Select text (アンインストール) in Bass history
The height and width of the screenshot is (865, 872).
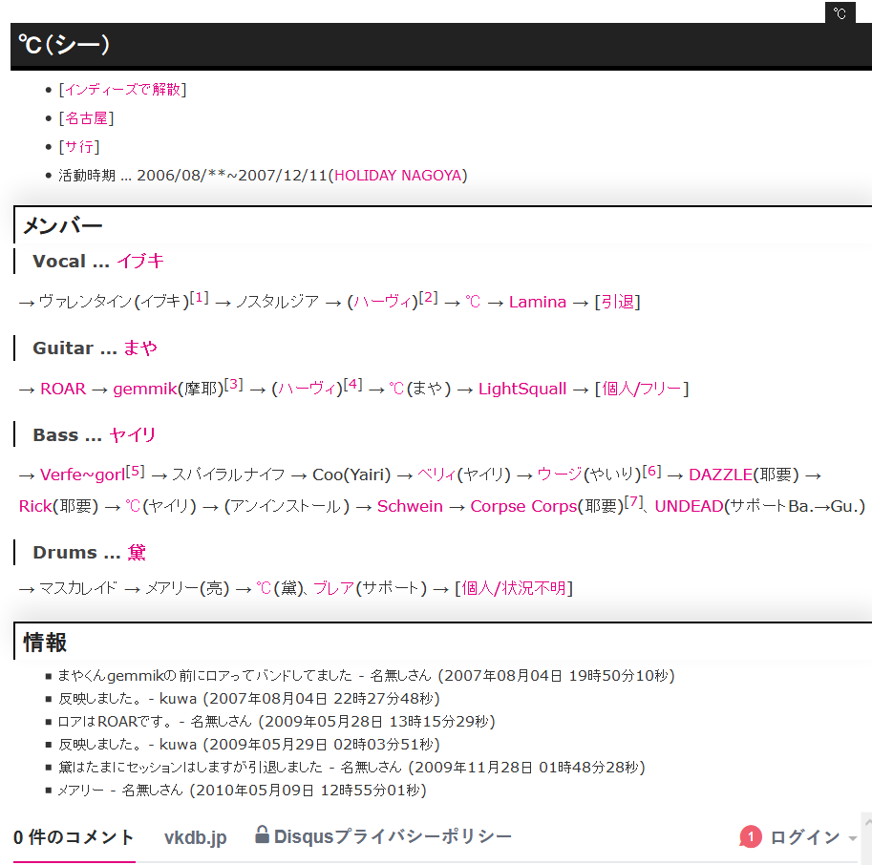coord(287,506)
